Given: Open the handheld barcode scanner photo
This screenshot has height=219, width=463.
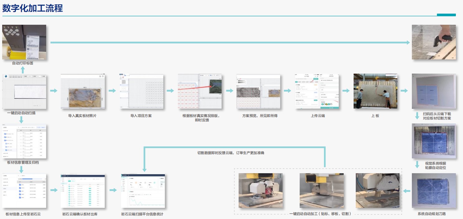Looking at the screenshot, I should 434,42.
